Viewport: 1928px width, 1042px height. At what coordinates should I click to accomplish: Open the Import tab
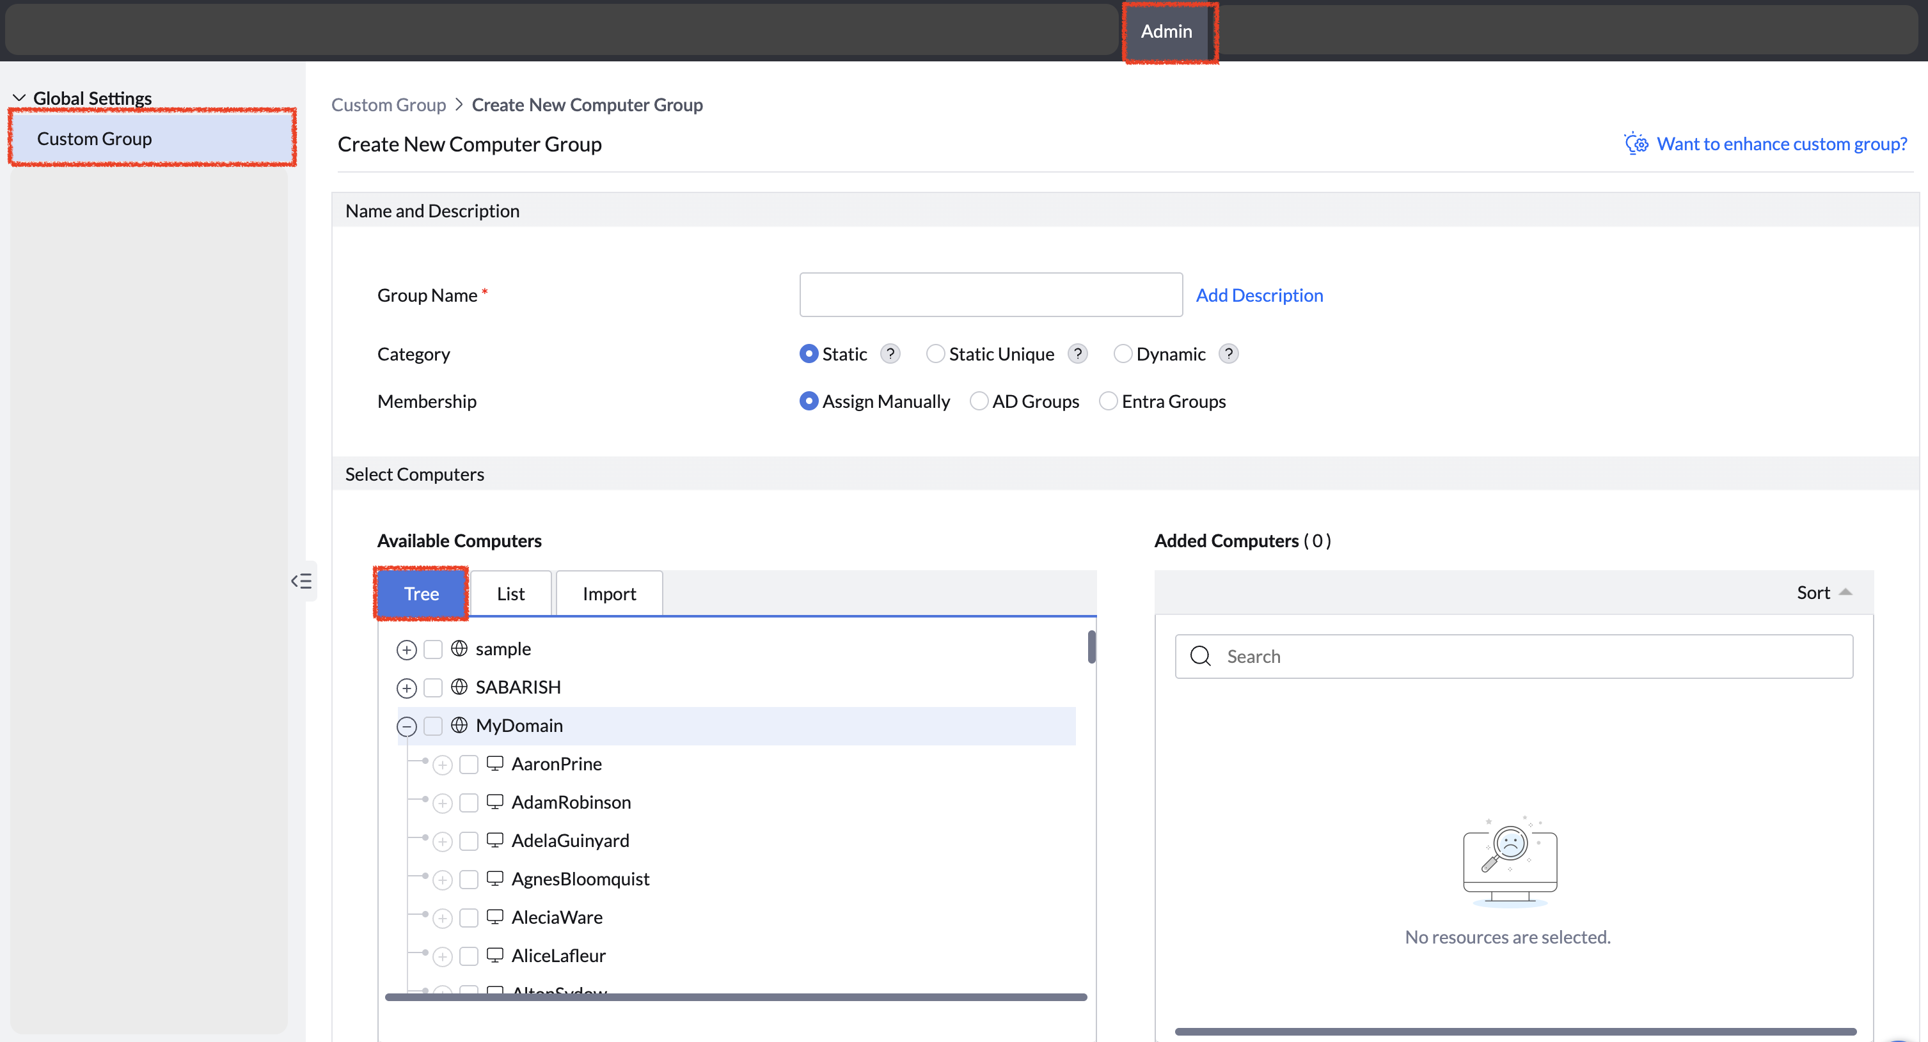pyautogui.click(x=609, y=593)
